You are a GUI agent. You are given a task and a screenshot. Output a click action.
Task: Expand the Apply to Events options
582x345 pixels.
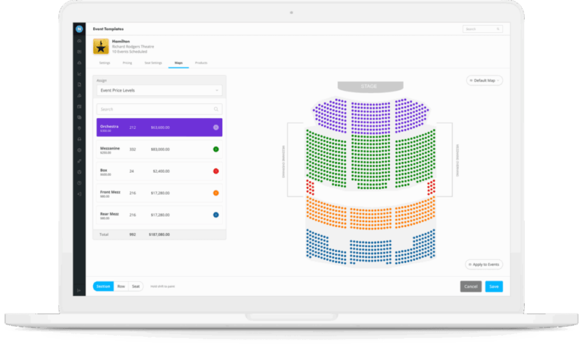tap(483, 264)
